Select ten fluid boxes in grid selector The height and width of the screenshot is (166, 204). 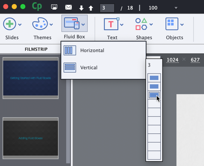tap(154, 155)
